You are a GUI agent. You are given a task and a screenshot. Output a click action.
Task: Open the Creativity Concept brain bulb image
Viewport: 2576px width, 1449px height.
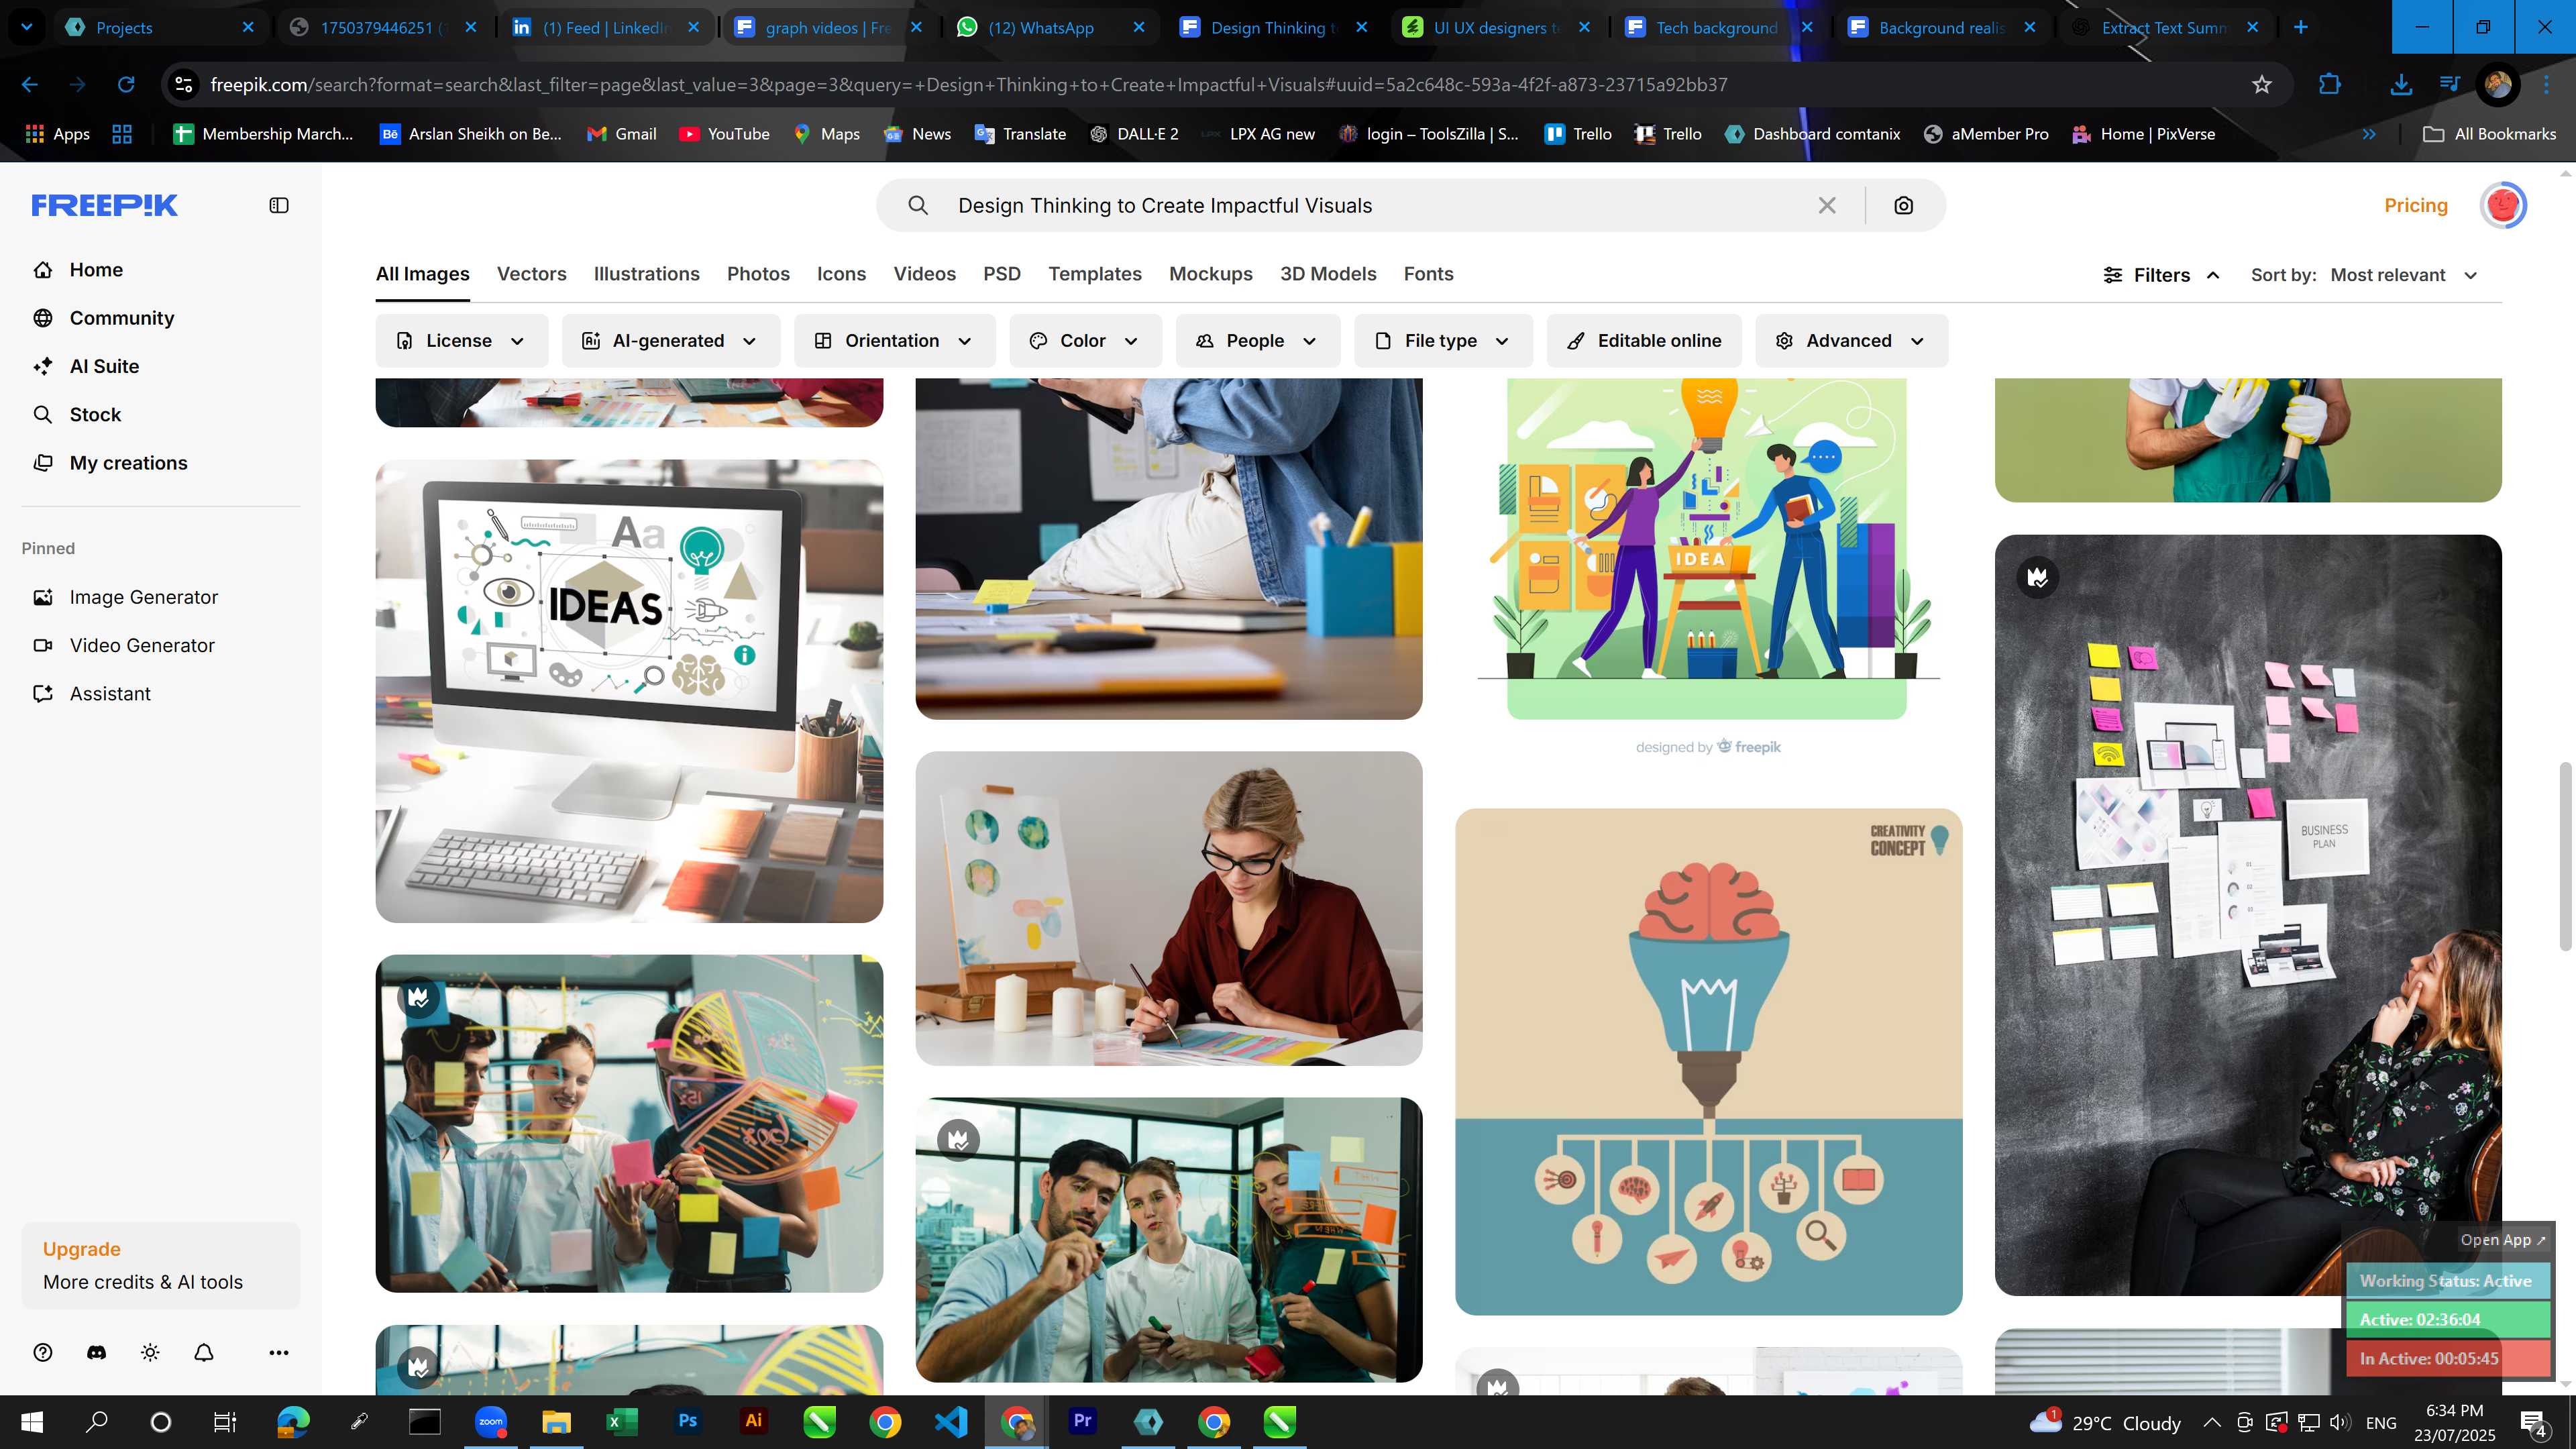(1708, 1061)
